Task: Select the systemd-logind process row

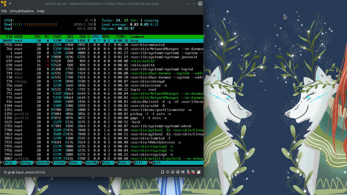Action: click(102, 69)
